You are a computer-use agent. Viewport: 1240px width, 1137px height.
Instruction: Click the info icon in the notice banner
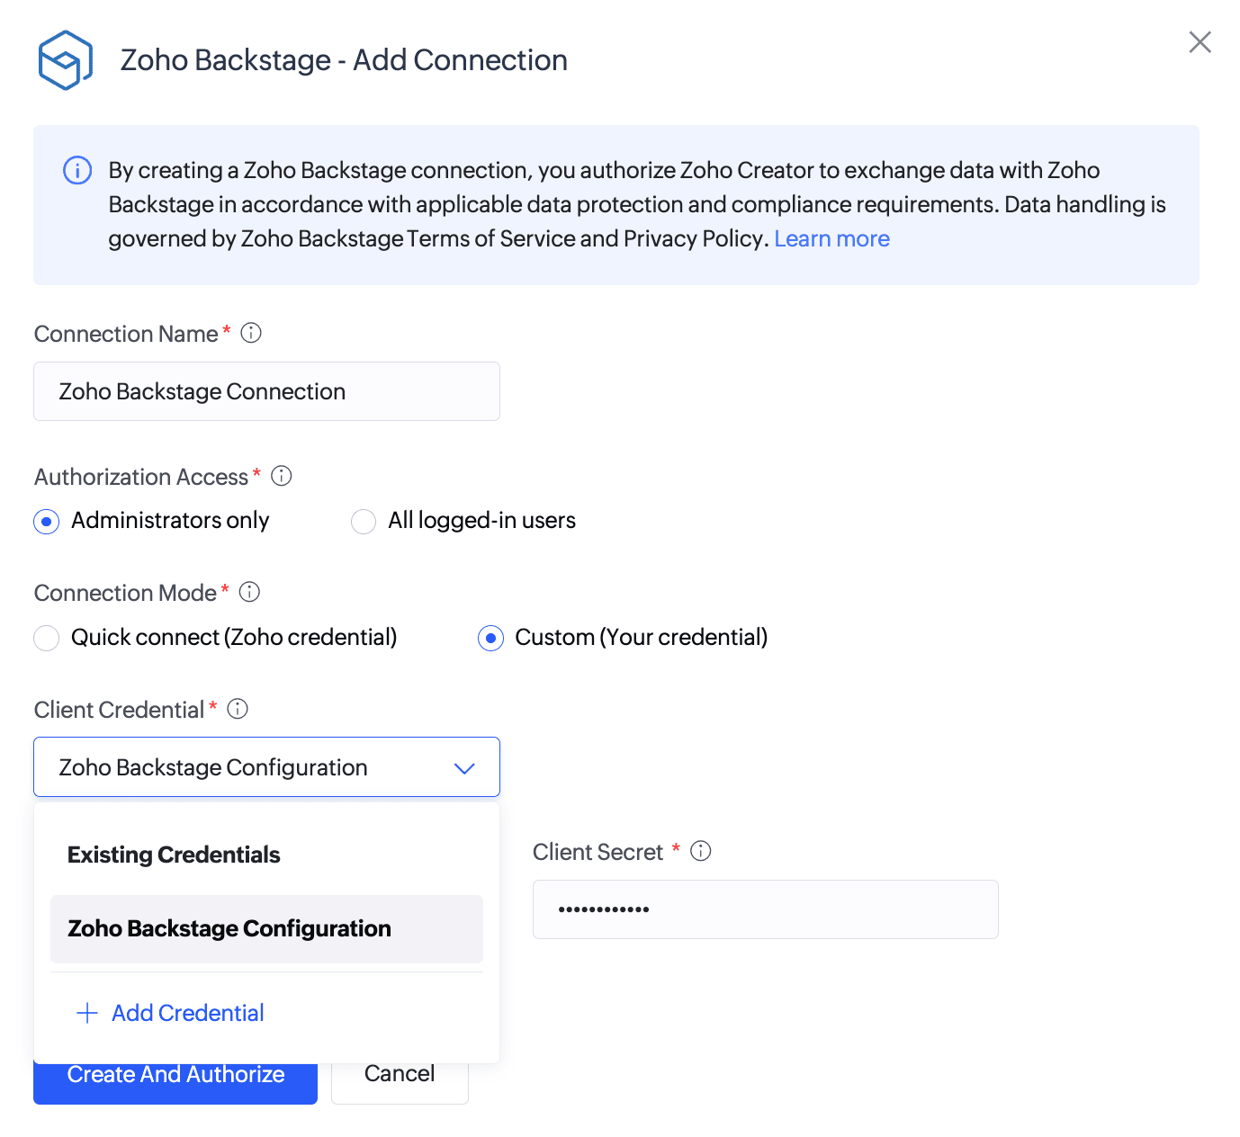pyautogui.click(x=77, y=170)
